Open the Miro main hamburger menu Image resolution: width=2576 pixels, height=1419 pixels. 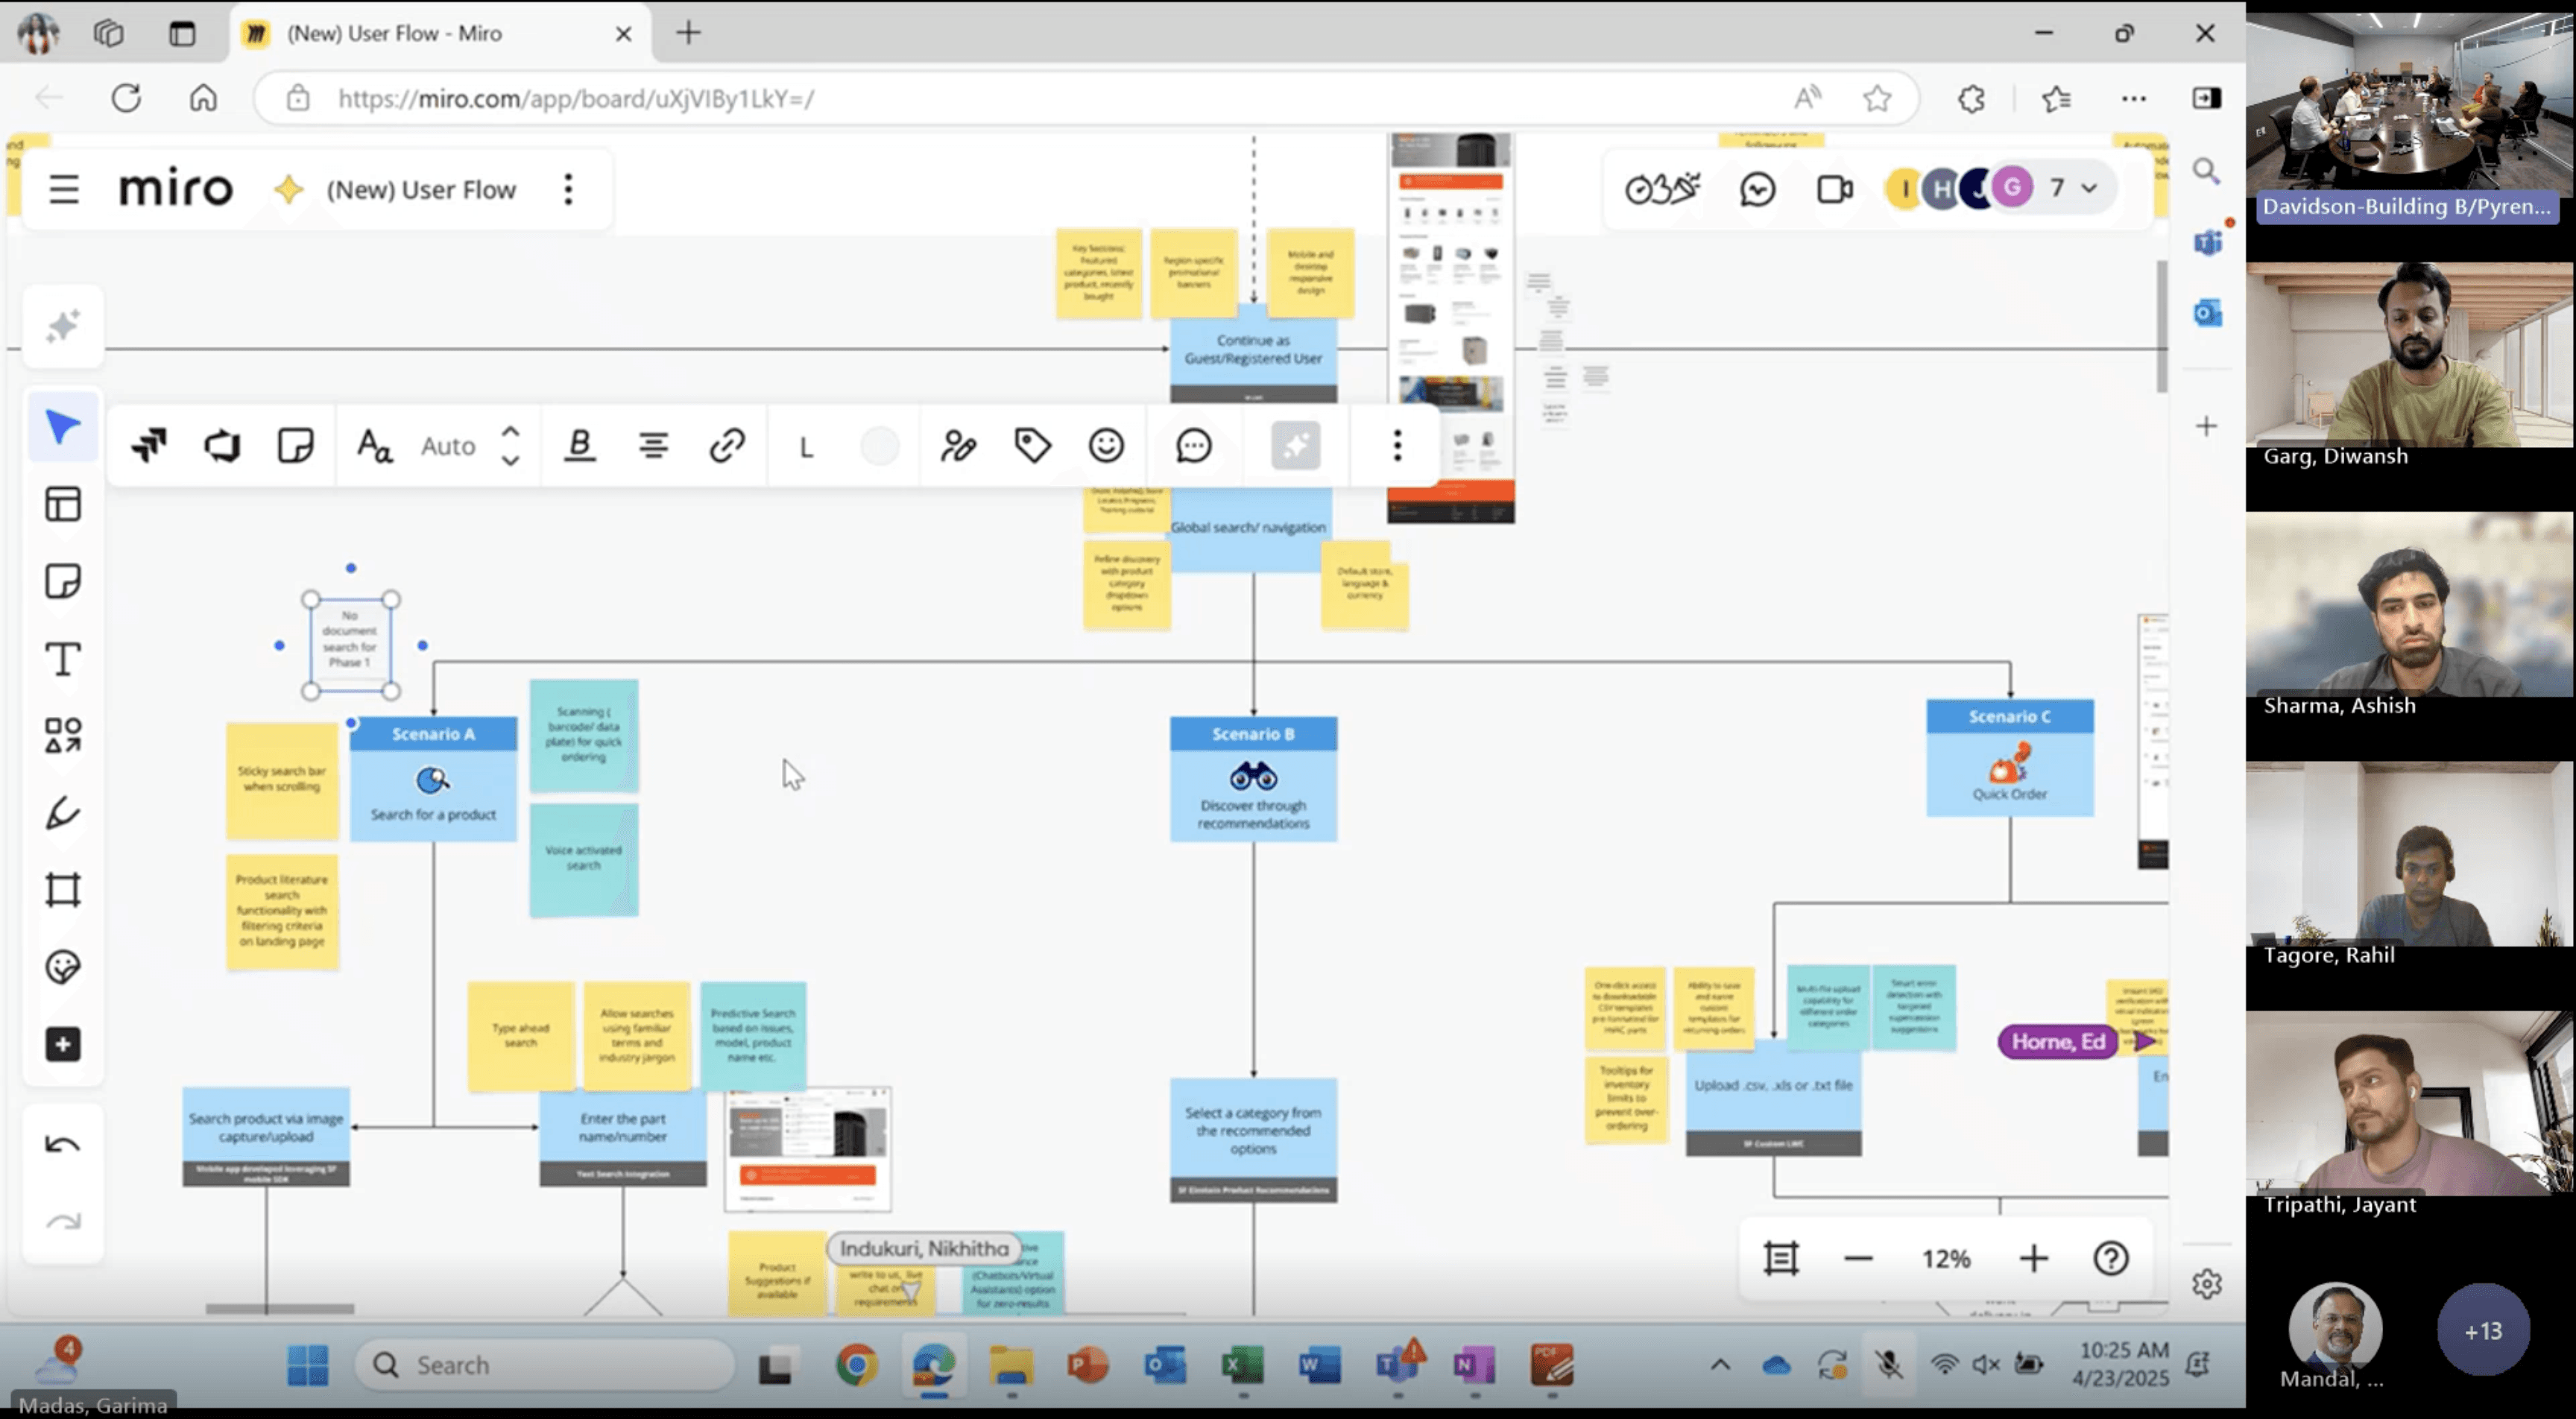[x=64, y=189]
